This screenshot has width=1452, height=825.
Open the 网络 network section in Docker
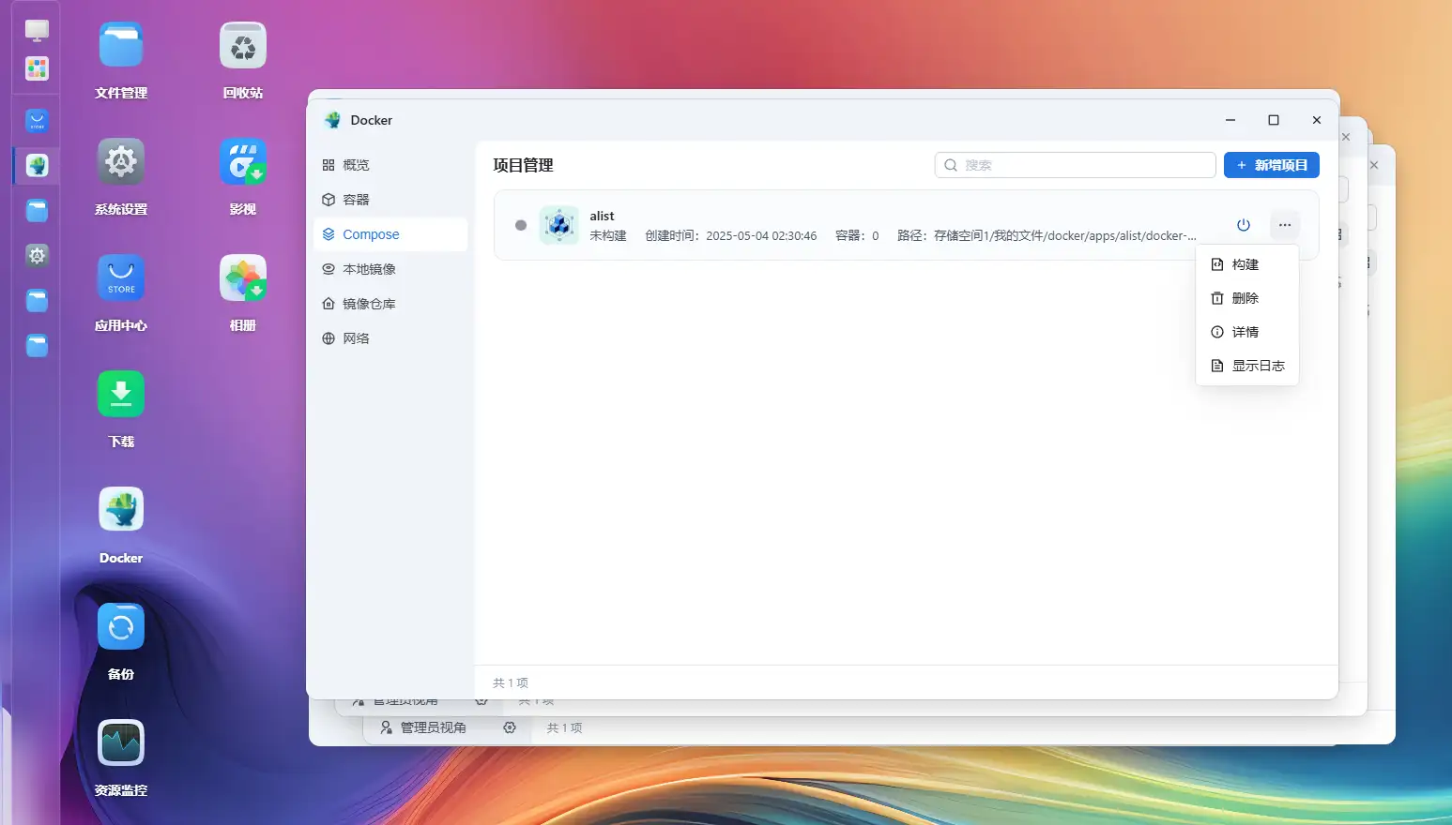point(357,337)
